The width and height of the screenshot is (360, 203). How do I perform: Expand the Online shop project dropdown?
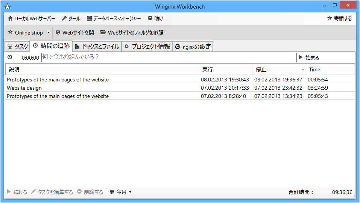point(49,33)
